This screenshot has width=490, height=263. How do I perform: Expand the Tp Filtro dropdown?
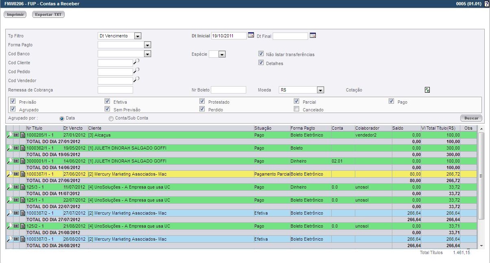138,36
